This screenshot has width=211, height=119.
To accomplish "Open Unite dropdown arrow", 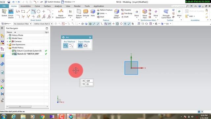I will (x=106, y=14).
